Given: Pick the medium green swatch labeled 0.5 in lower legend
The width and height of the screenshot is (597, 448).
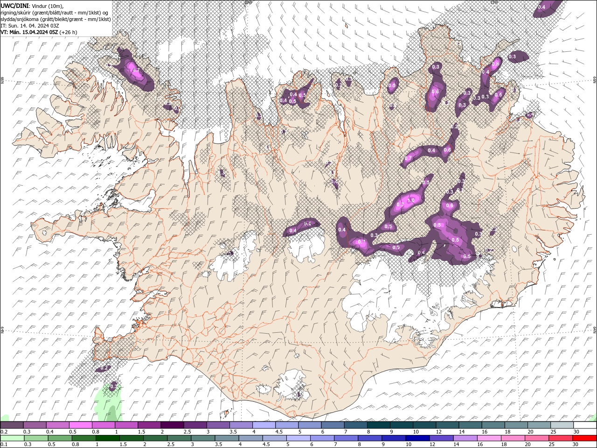Looking at the screenshot, I should click(x=60, y=438).
